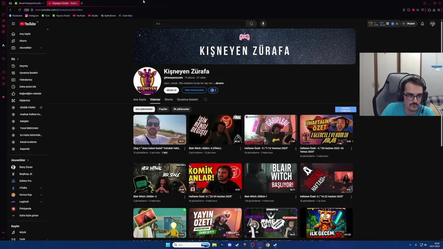The height and width of the screenshot is (249, 443).
Task: Go to Shorts in the sidebar
Action: click(23, 41)
